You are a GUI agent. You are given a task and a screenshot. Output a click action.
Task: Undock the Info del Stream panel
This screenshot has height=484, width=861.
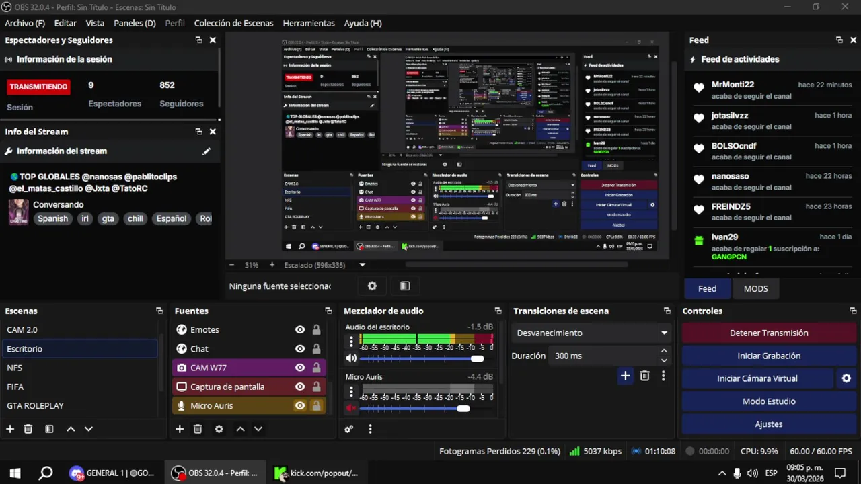pos(198,132)
